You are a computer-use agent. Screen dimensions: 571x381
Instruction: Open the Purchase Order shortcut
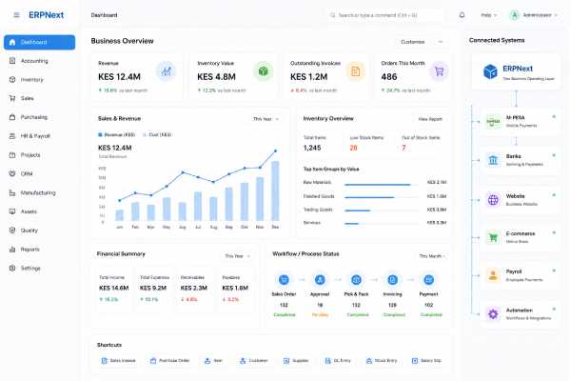(x=170, y=361)
